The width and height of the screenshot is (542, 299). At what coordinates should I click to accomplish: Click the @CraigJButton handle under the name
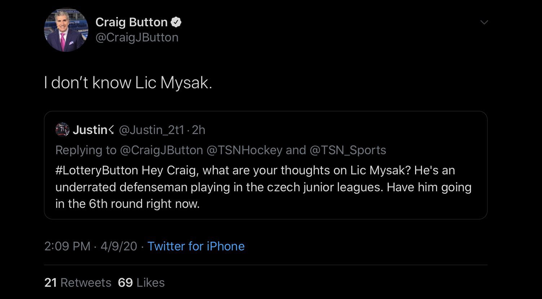pos(137,37)
